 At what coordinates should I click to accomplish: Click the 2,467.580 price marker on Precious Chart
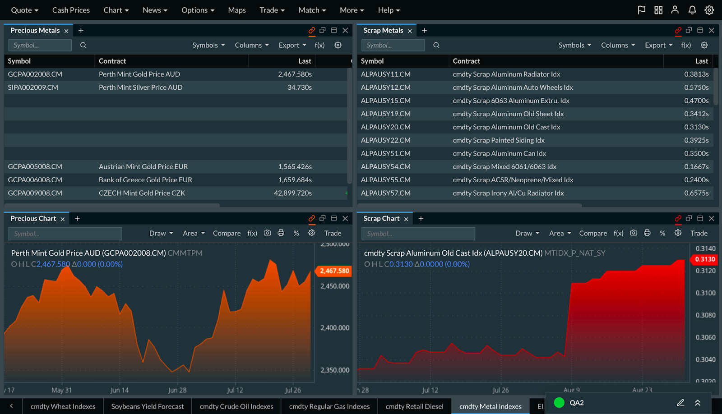[334, 271]
